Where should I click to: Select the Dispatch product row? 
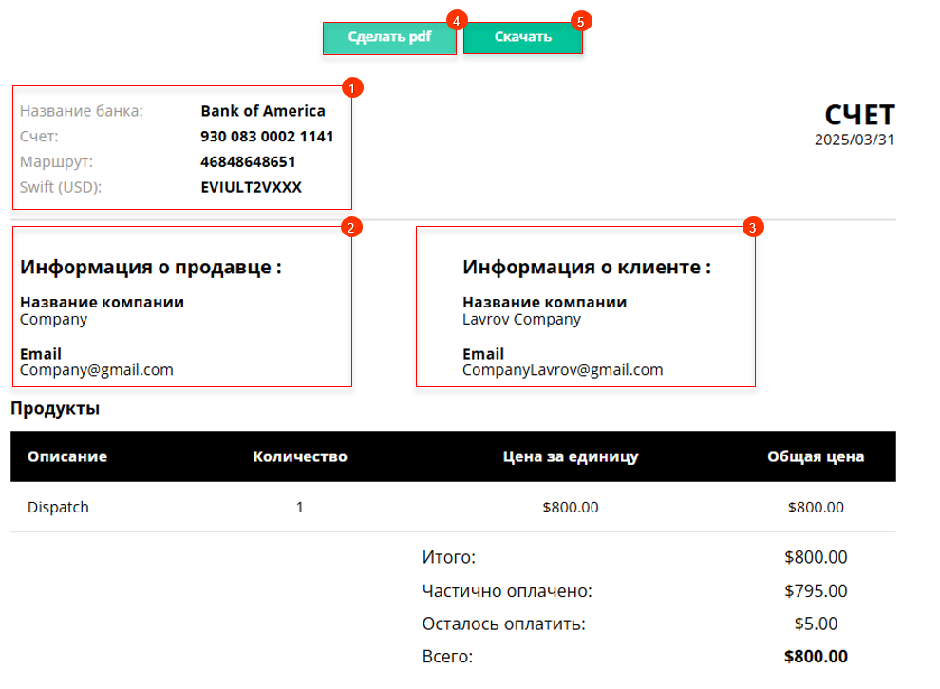[x=453, y=507]
